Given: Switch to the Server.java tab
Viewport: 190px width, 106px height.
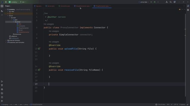Looking at the screenshot, I should (50, 6).
